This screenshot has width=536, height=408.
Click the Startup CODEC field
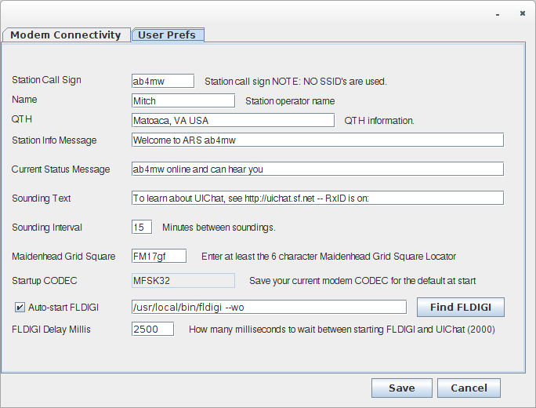pos(183,280)
